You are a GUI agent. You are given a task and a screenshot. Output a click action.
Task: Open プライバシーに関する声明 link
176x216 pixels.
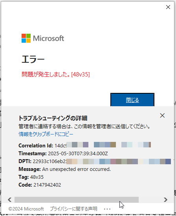coord(73,209)
